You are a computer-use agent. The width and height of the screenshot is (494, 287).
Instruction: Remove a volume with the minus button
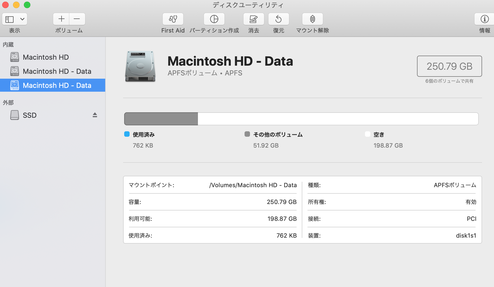pyautogui.click(x=77, y=19)
